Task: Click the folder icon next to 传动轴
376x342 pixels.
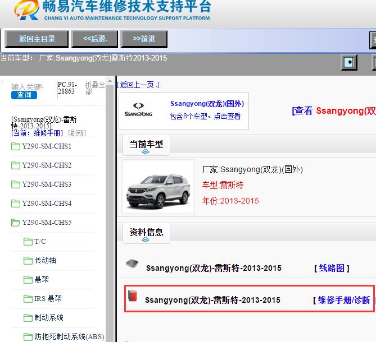Action: [28, 261]
